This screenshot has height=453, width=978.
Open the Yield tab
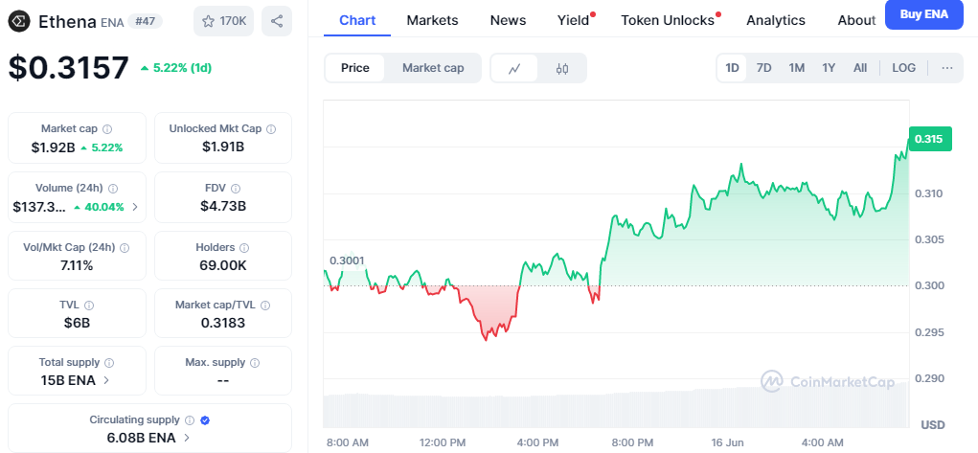(x=574, y=21)
